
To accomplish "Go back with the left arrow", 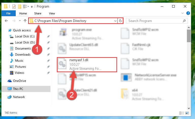I will (6, 21).
